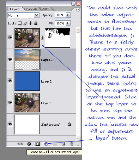Open the Layers panel flyout menu
This screenshot has width=139, height=160.
coord(78,10)
